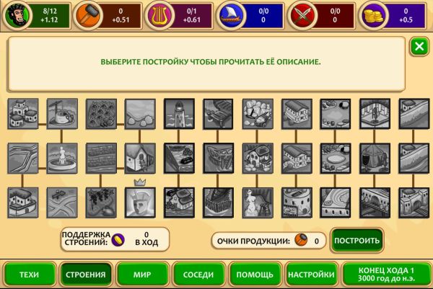Click the small hammer beside ОЧКИ ПРОДУКЦИИ

(x=301, y=240)
